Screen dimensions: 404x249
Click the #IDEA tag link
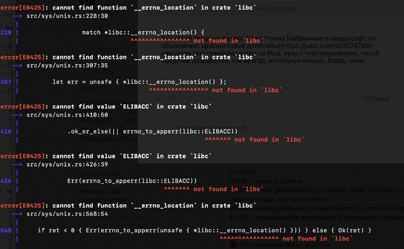tap(88, 139)
